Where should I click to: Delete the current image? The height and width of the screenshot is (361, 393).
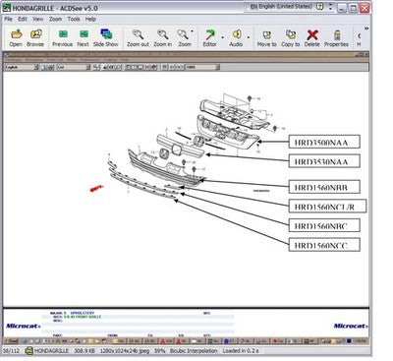click(x=312, y=37)
